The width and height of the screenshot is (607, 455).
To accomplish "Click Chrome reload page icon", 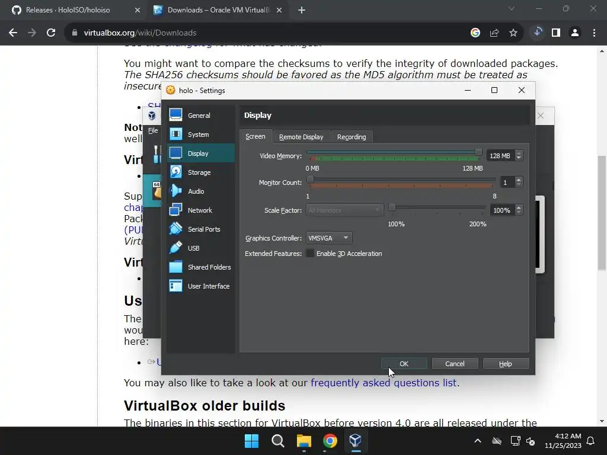I will tap(51, 33).
